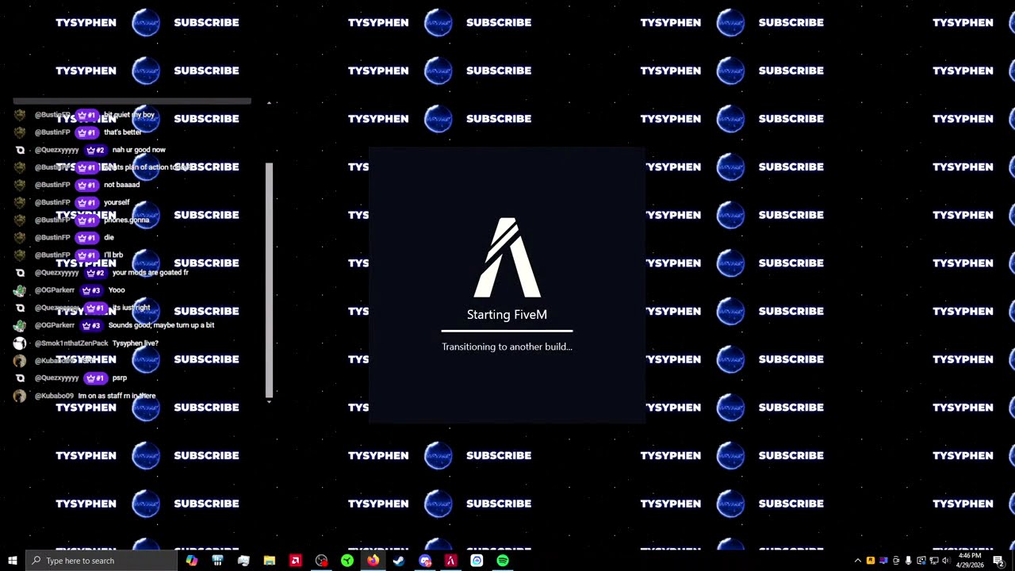Click the message 'Tysyphen live?'
Screen dimensions: 1015x571
tap(135, 343)
